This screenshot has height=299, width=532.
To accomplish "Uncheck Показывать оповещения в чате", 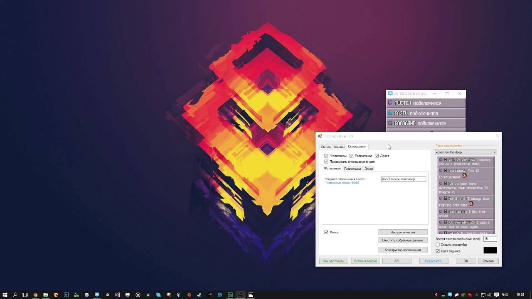I will coord(326,162).
